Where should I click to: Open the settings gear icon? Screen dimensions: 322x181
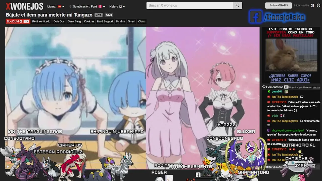[x=318, y=6]
